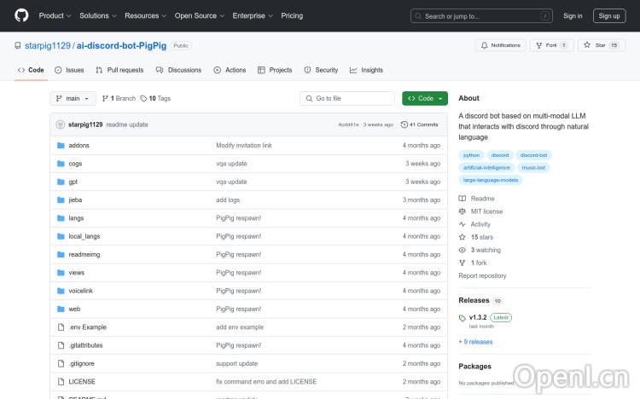Click the LICENSE file icon
Screen dimensions: 640x399
click(61, 381)
